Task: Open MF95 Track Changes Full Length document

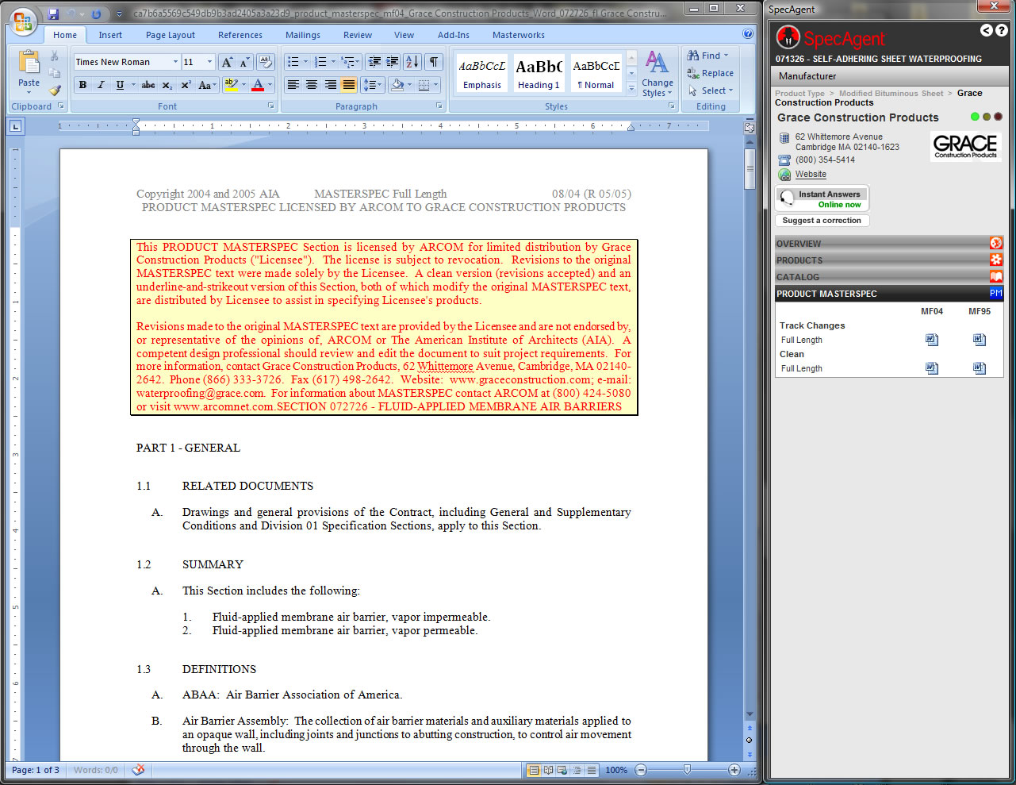Action: (980, 340)
